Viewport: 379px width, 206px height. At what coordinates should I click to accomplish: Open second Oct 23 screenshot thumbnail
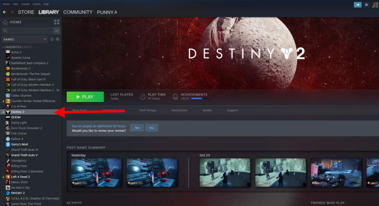280,173
